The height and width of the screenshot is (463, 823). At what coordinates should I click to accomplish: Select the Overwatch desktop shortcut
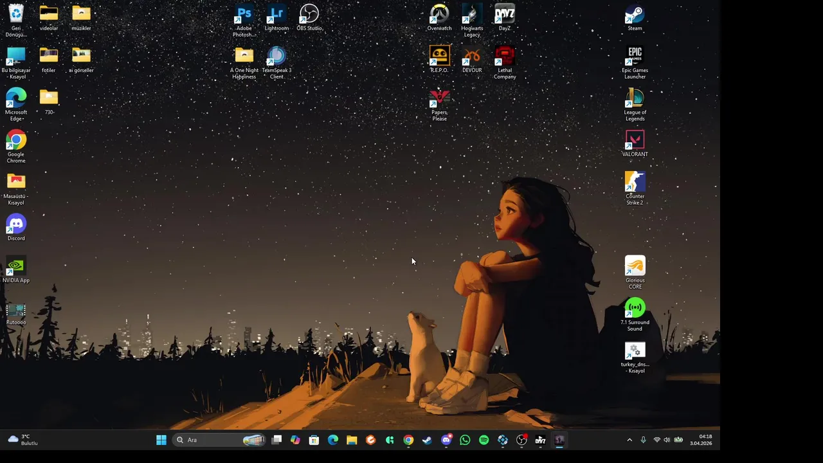(440, 18)
